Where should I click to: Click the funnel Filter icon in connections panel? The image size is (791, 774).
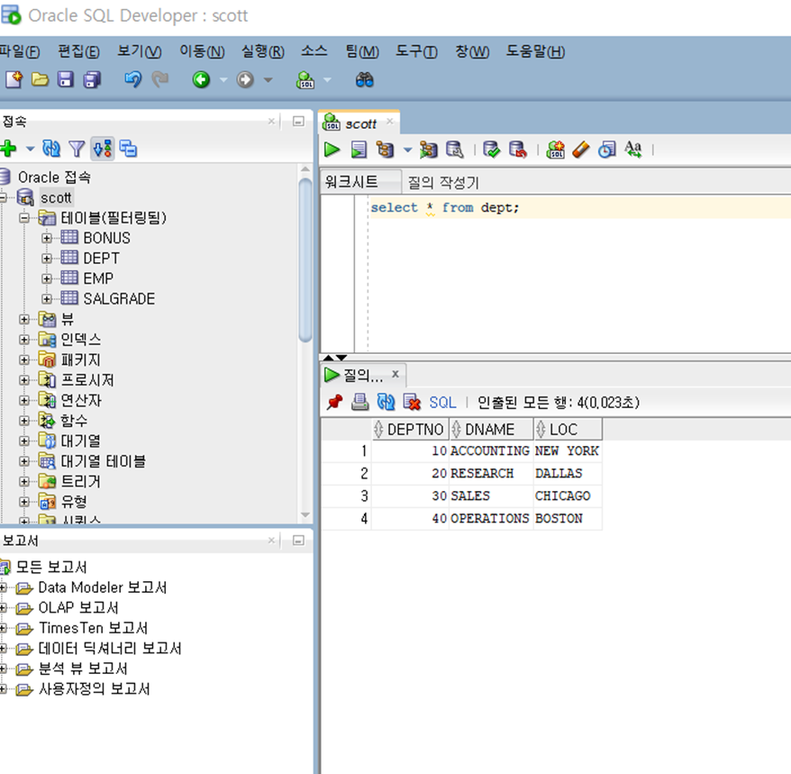[77, 149]
